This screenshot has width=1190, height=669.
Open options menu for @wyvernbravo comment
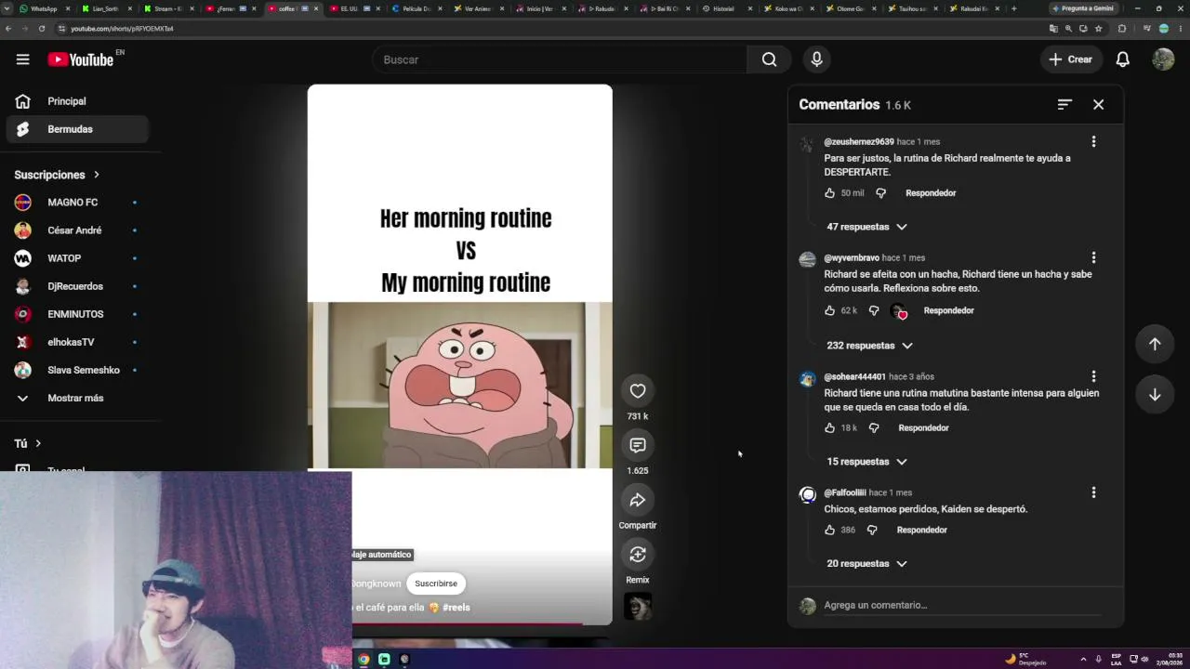click(1093, 257)
